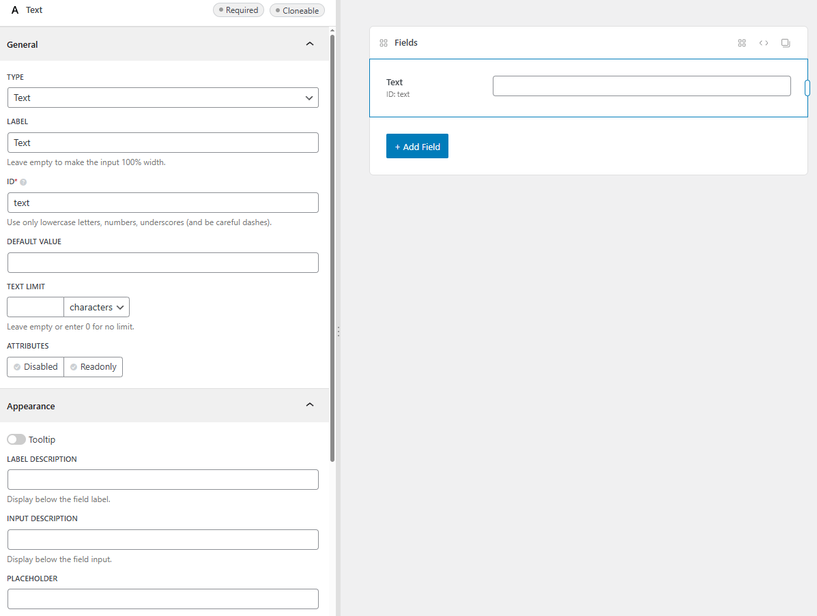Click the Default Value input field
Viewport: 817px width, 616px height.
(163, 263)
